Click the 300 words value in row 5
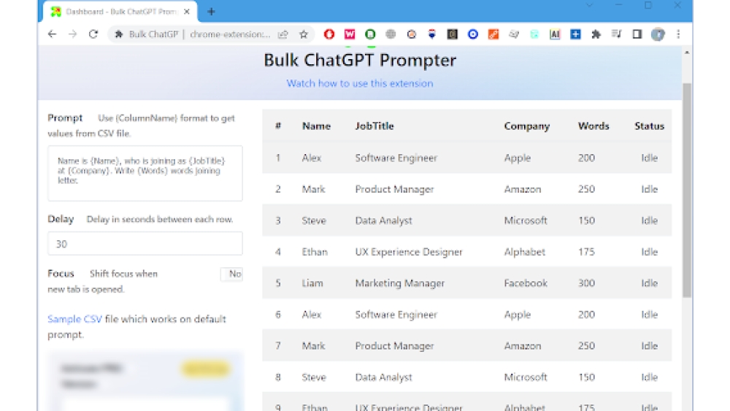This screenshot has width=730, height=411. coord(586,283)
